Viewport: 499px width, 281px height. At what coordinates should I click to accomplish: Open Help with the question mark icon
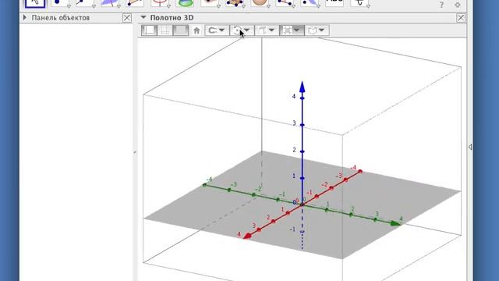(441, 5)
